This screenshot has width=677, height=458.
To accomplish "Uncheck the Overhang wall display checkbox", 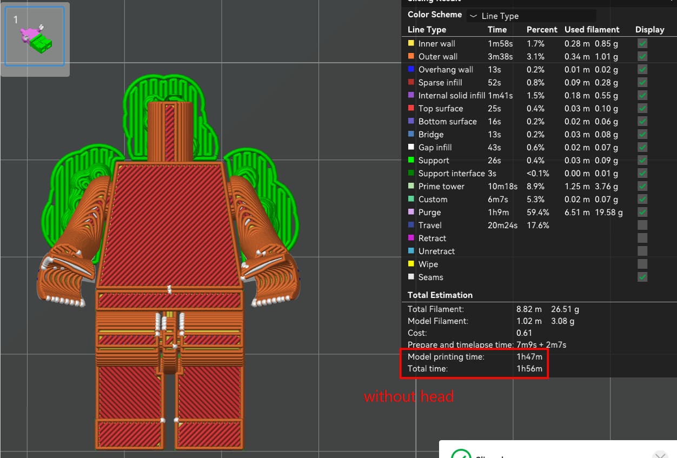I will coord(642,69).
